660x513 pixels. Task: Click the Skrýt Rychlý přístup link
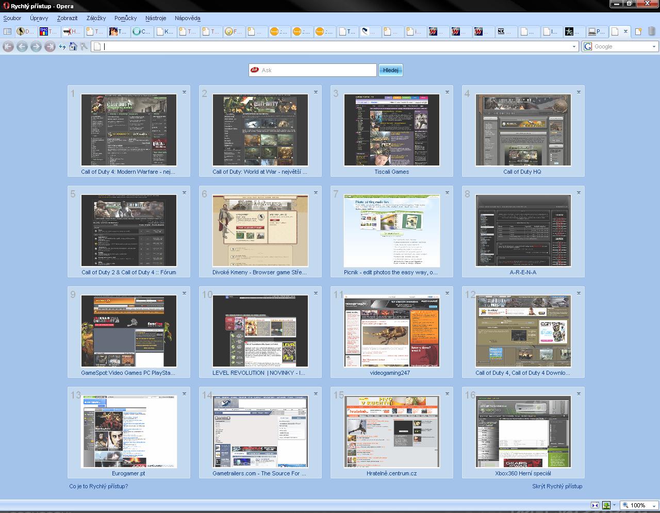click(557, 486)
